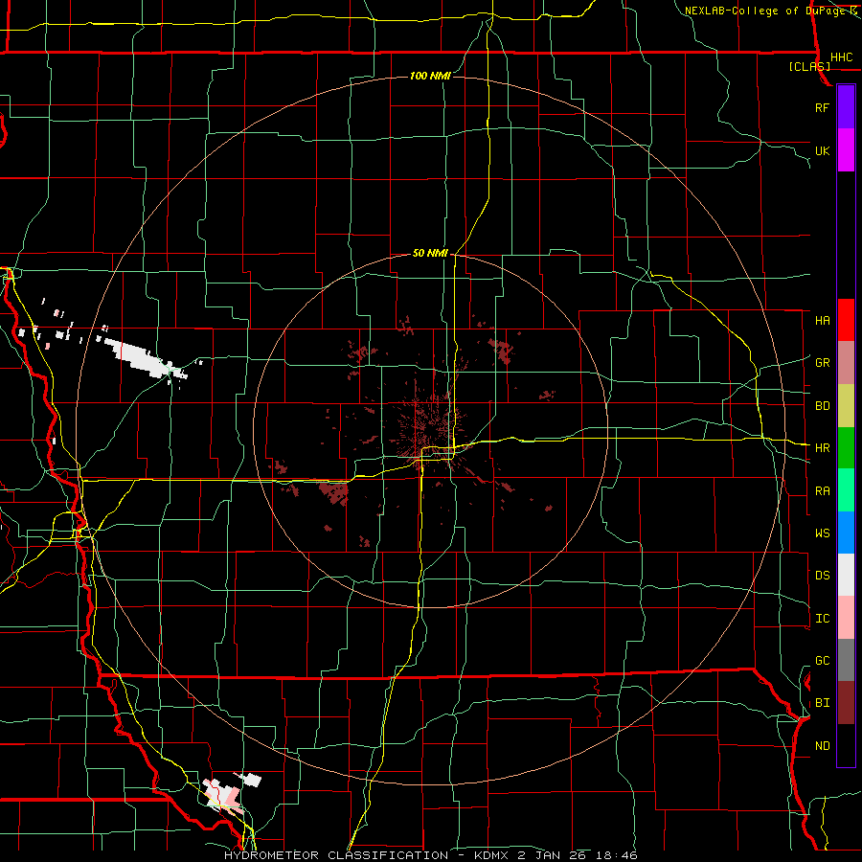Click the UK legend label
Screen dimensions: 862x862
tap(822, 150)
